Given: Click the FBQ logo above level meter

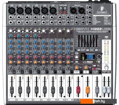Looking at the screenshot, I should coord(107,37).
